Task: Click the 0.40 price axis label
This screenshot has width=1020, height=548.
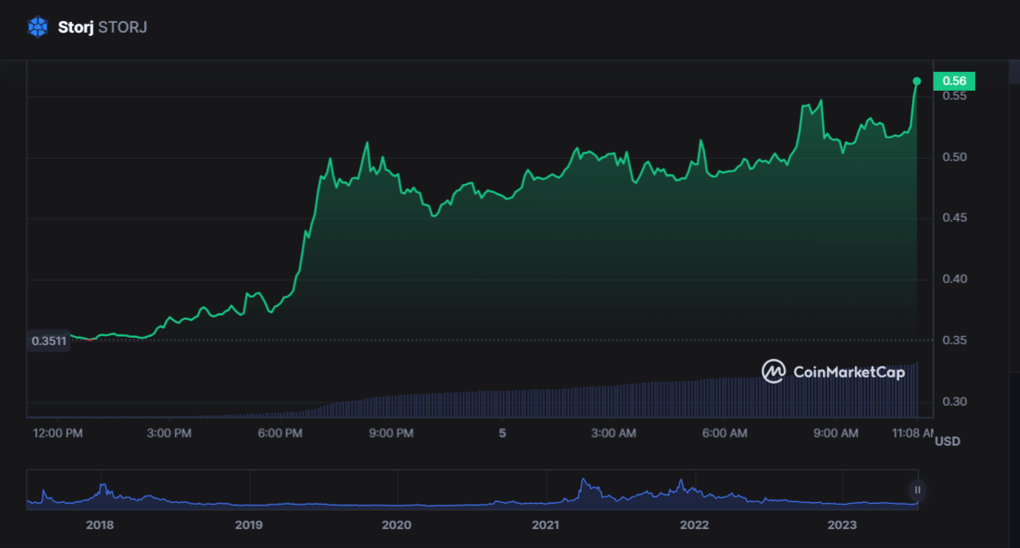Action: pyautogui.click(x=955, y=279)
